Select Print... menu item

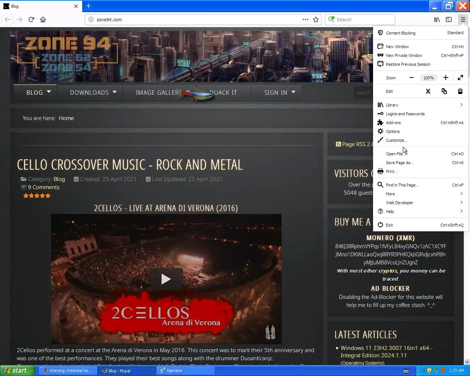coord(420,171)
